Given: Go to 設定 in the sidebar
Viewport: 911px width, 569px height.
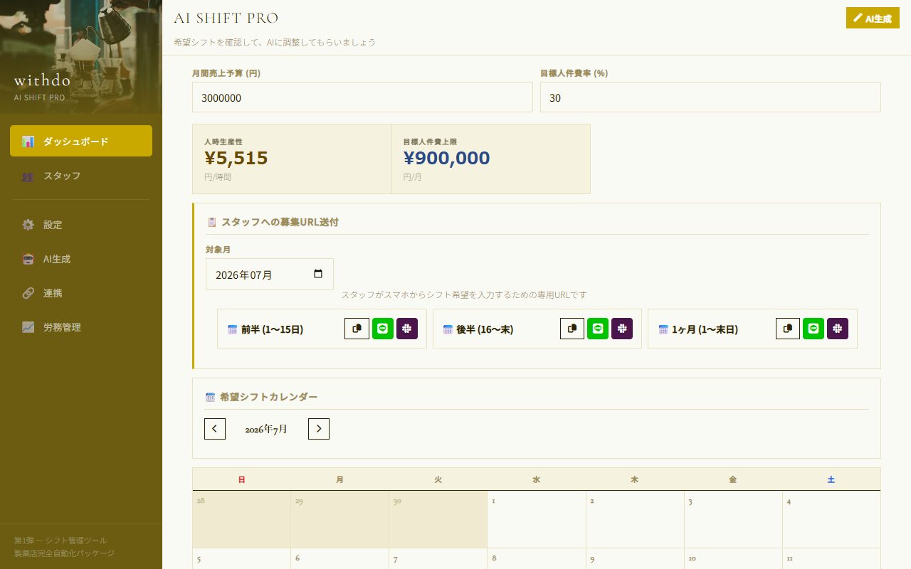Looking at the screenshot, I should point(81,225).
